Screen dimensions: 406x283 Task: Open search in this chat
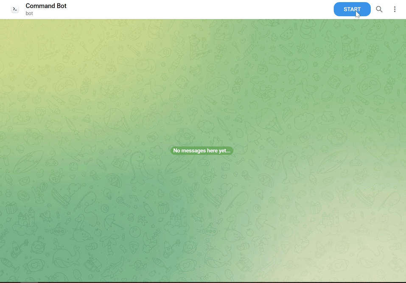pyautogui.click(x=379, y=9)
